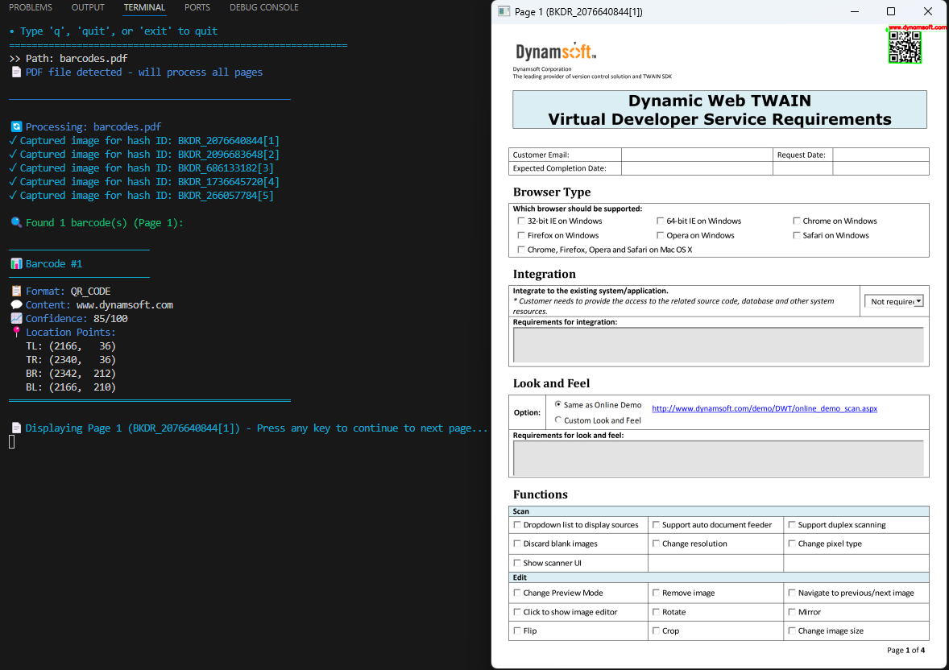Close the Page 1 image window

pyautogui.click(x=928, y=12)
